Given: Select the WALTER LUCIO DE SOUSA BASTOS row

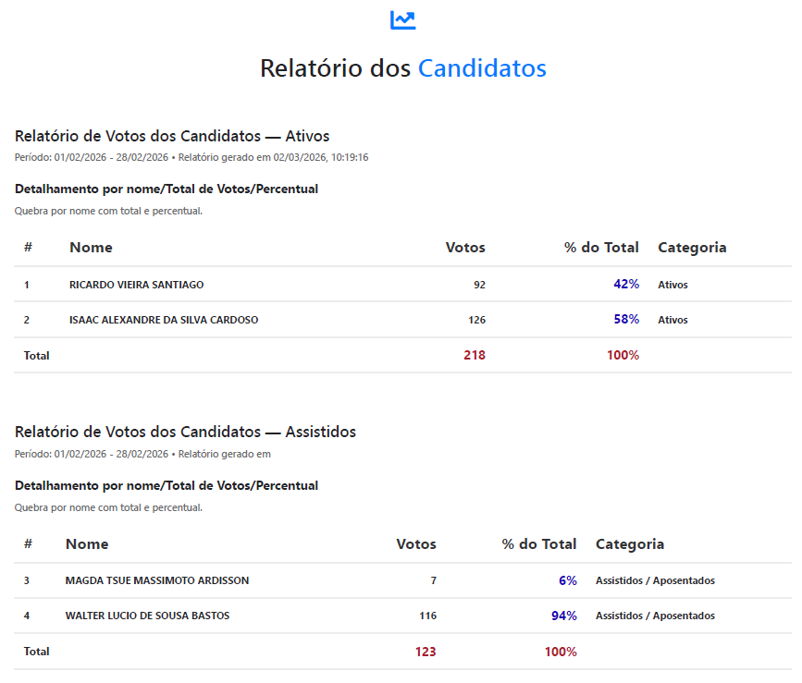Looking at the screenshot, I should click(x=147, y=616).
